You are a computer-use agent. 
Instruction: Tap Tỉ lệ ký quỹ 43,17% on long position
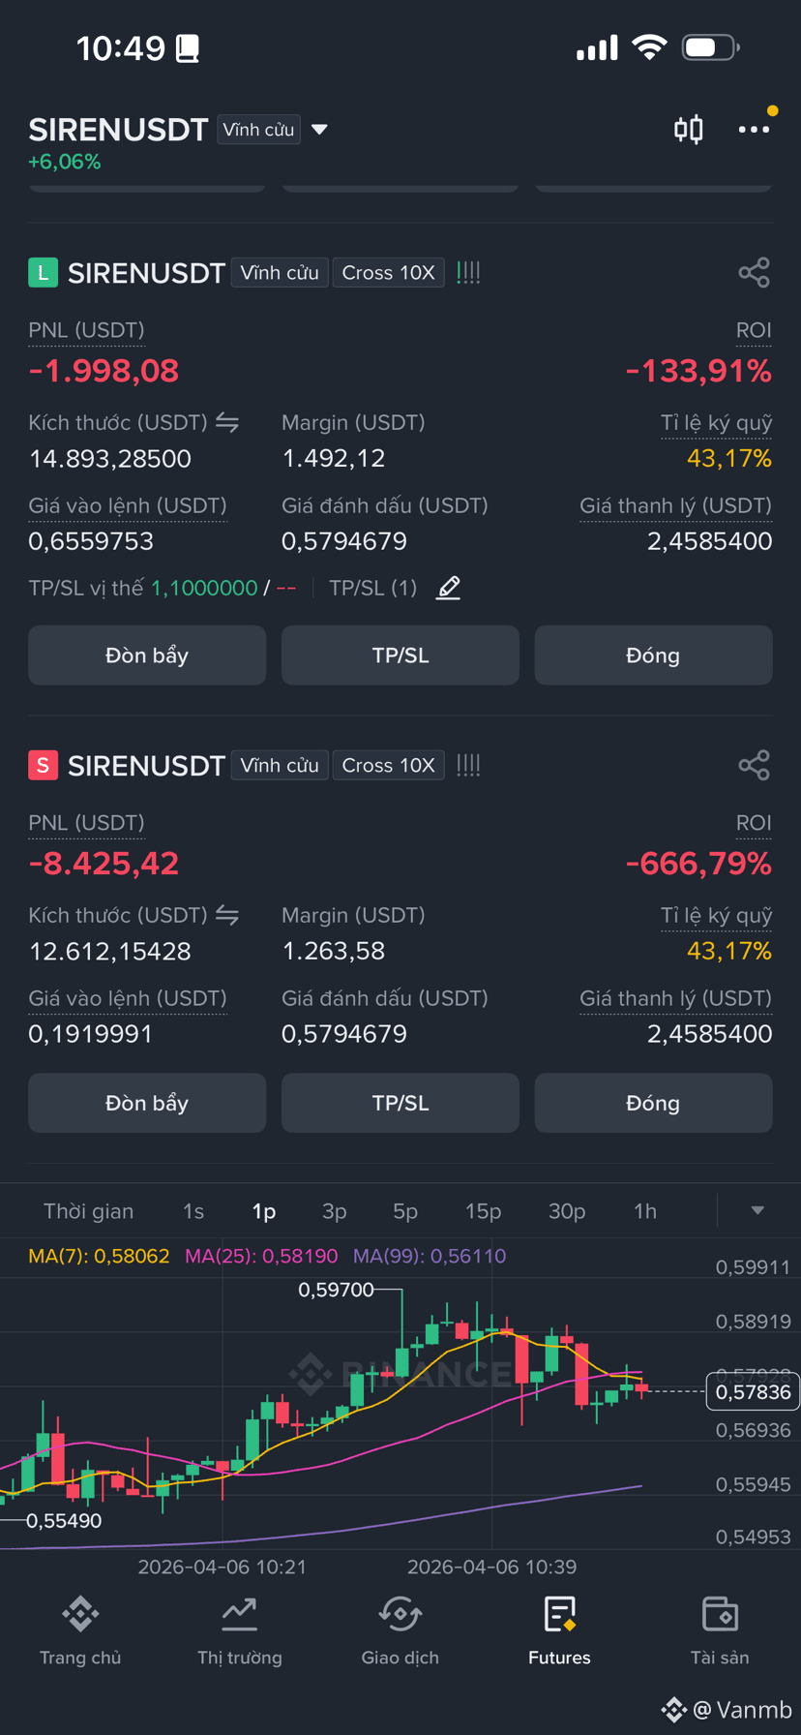tap(729, 458)
